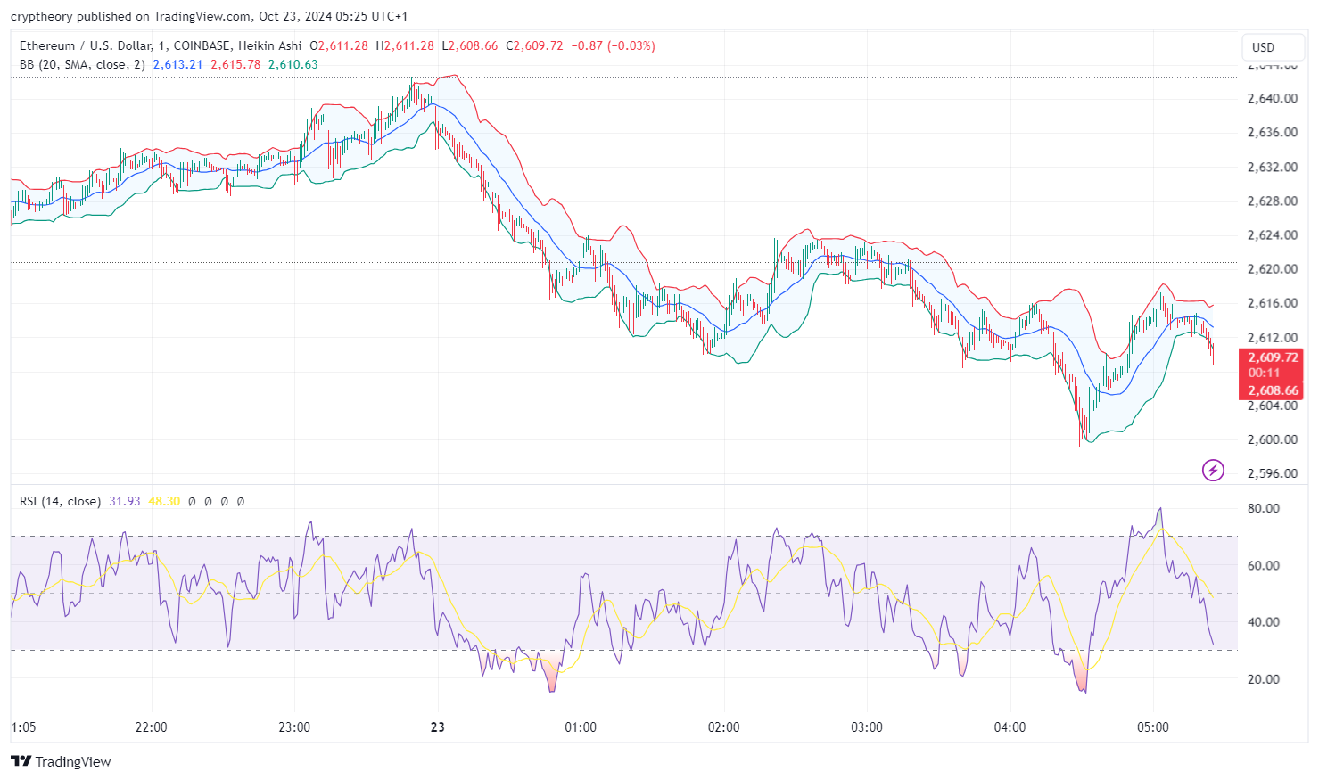
Task: Click the 2,632.00 price axis label
Action: tap(1273, 167)
